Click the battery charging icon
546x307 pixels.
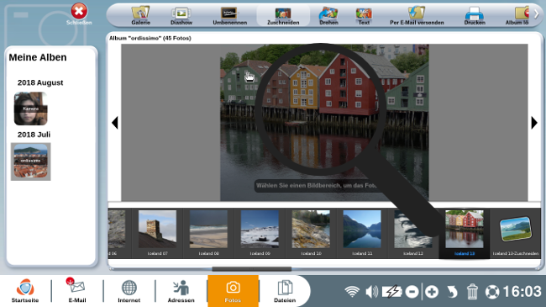pos(391,291)
